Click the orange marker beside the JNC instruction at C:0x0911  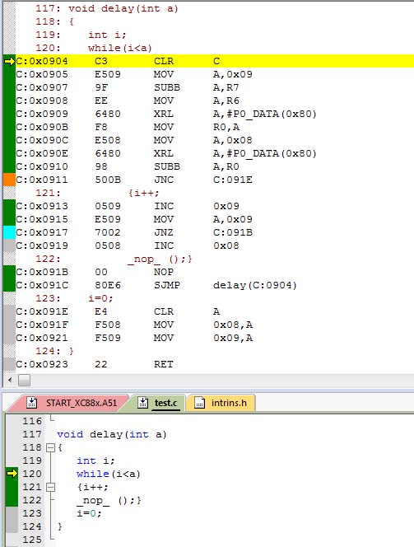click(9, 180)
